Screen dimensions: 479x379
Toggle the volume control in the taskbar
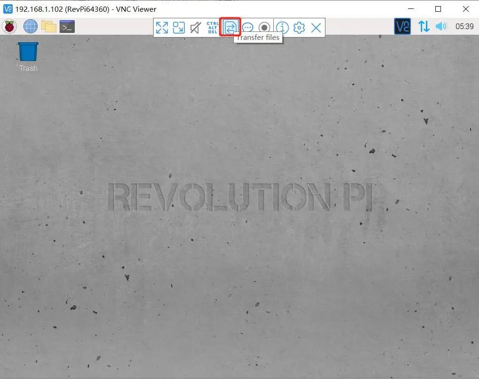point(441,26)
